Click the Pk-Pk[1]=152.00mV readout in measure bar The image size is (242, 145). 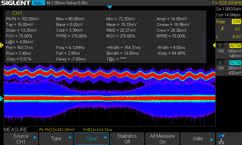coord(57,130)
